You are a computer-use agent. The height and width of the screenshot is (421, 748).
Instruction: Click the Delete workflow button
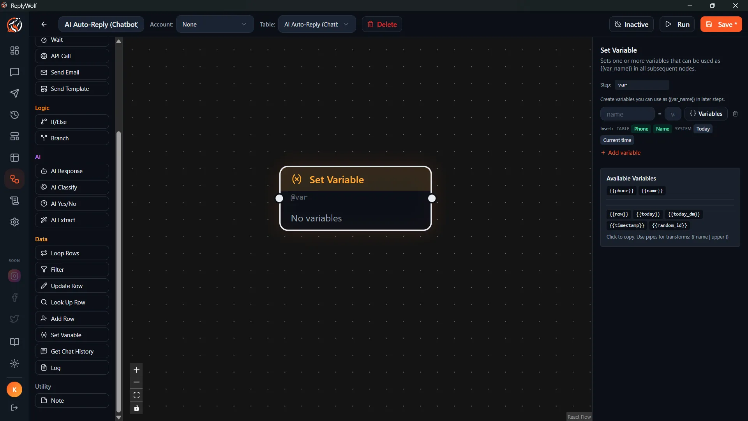click(382, 24)
